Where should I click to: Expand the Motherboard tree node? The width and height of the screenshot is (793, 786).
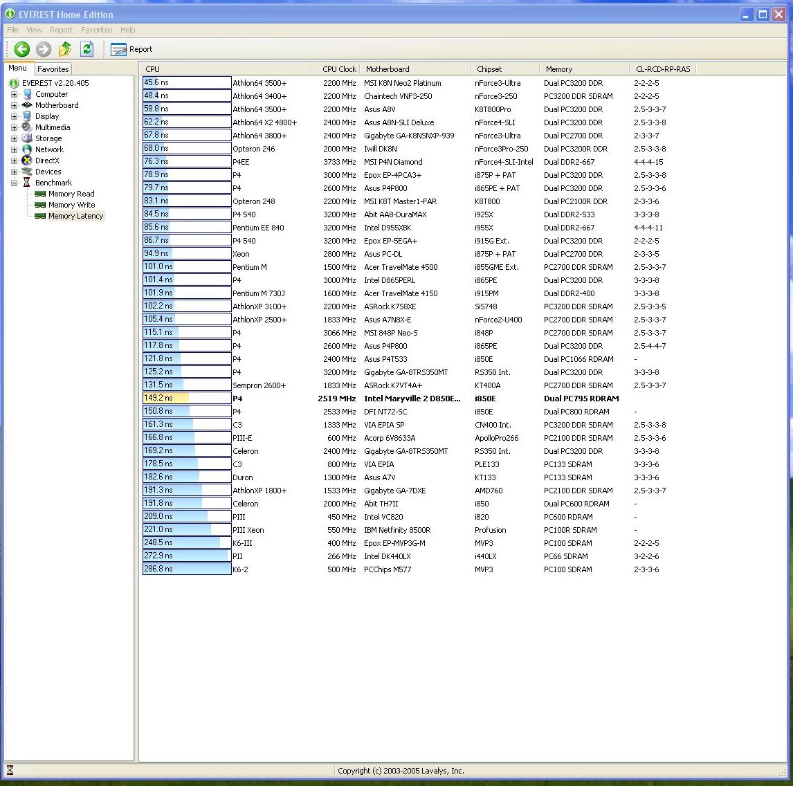14,106
